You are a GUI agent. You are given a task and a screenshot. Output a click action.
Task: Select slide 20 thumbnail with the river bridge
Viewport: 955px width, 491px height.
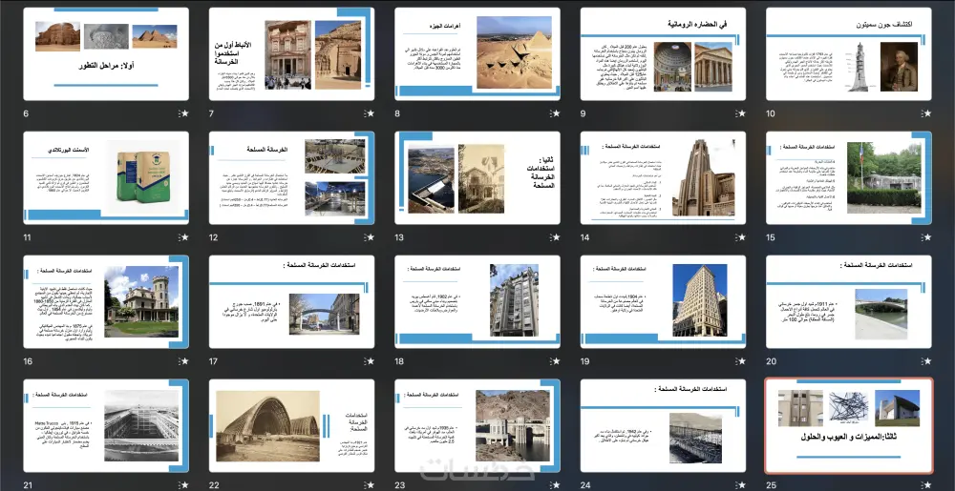pyautogui.click(x=849, y=301)
